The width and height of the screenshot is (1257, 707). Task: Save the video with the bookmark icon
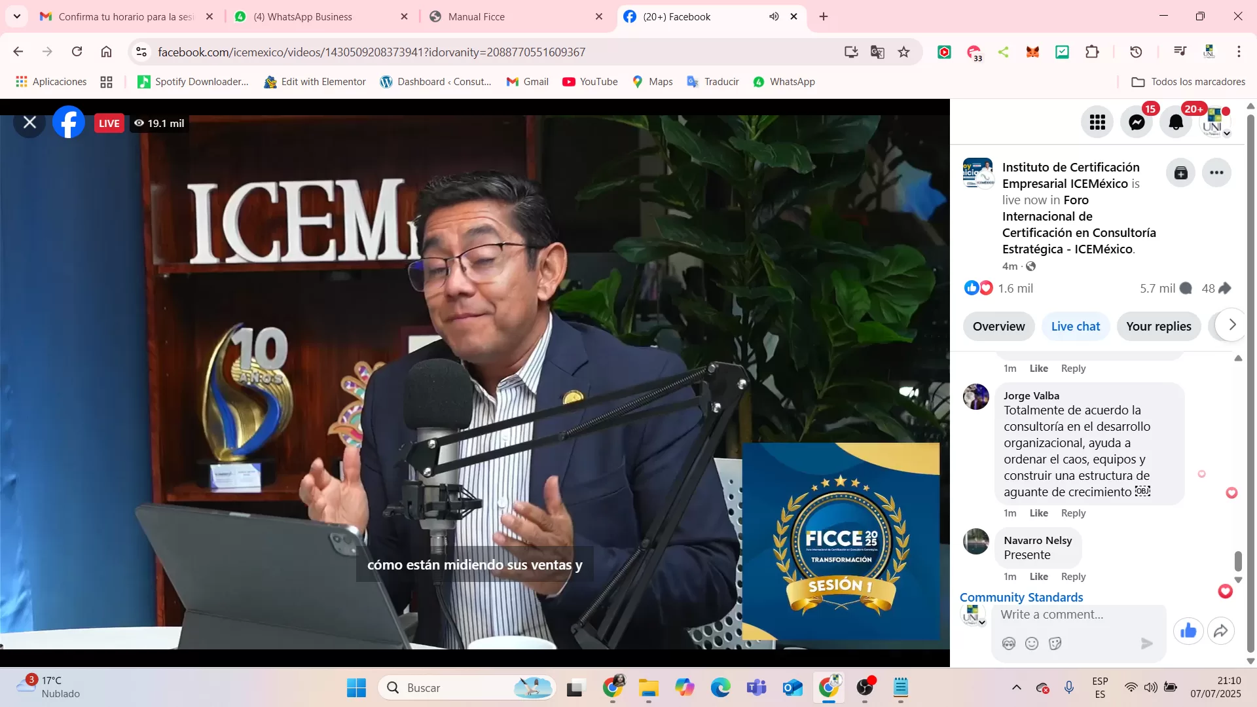[x=1180, y=173]
